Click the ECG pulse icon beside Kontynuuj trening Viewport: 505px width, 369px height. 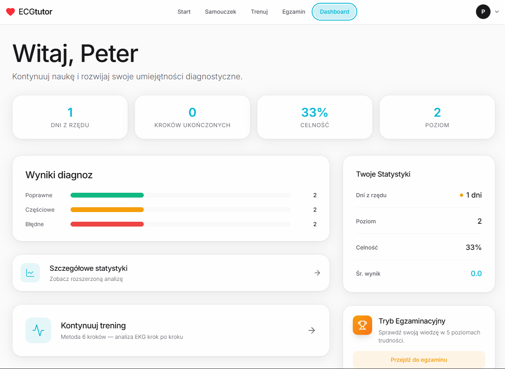pos(38,330)
